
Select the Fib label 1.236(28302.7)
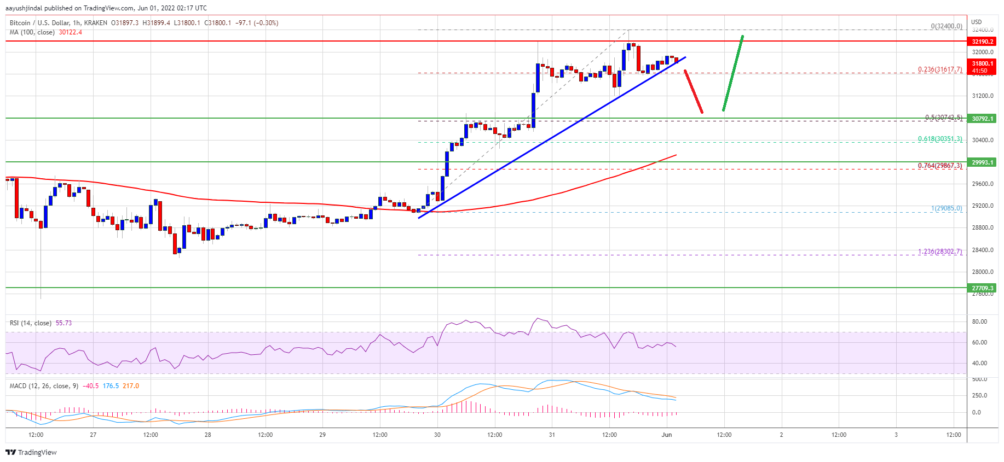[x=940, y=252]
